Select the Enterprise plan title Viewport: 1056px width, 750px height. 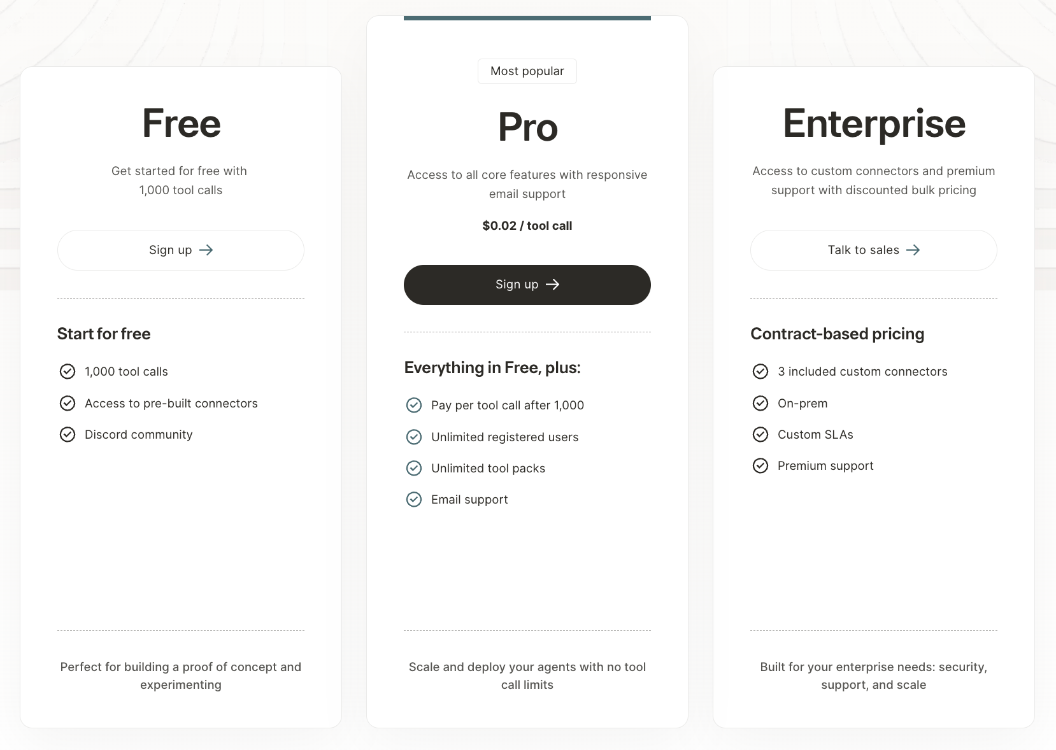pos(874,123)
